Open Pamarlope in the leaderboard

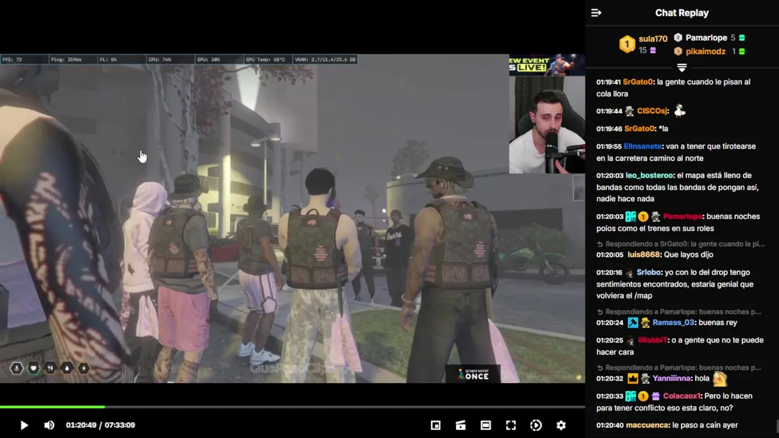pyautogui.click(x=706, y=38)
